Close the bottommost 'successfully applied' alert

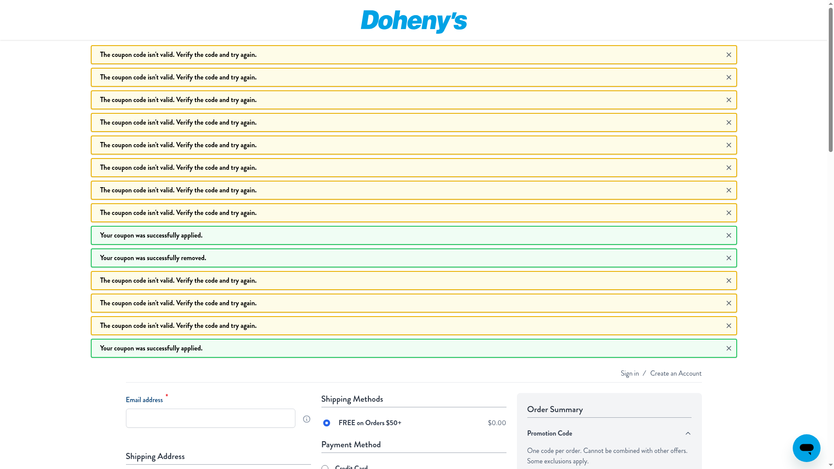coord(728,348)
